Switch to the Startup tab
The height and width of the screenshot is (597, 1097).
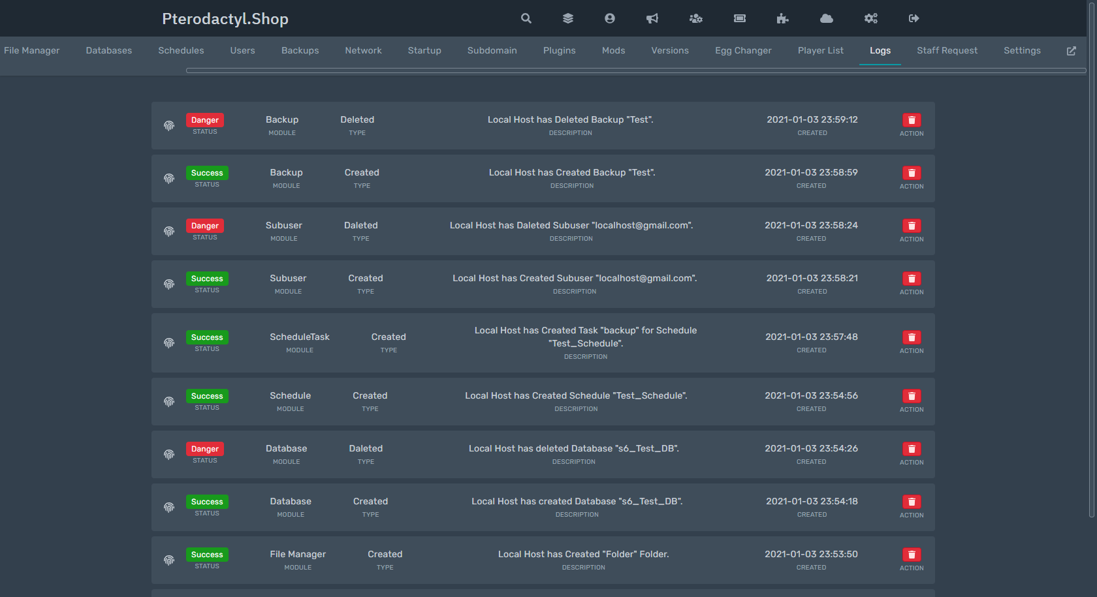[x=424, y=50]
